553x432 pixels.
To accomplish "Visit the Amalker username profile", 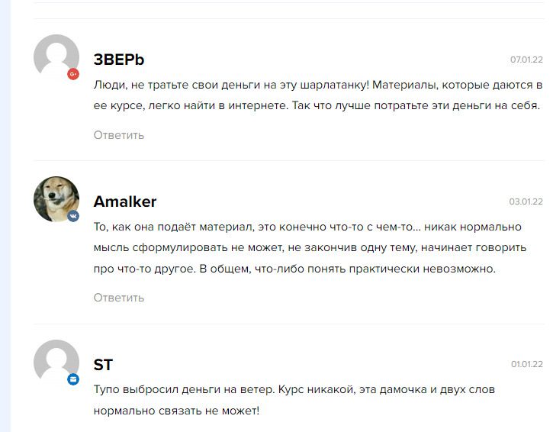I will pos(125,201).
